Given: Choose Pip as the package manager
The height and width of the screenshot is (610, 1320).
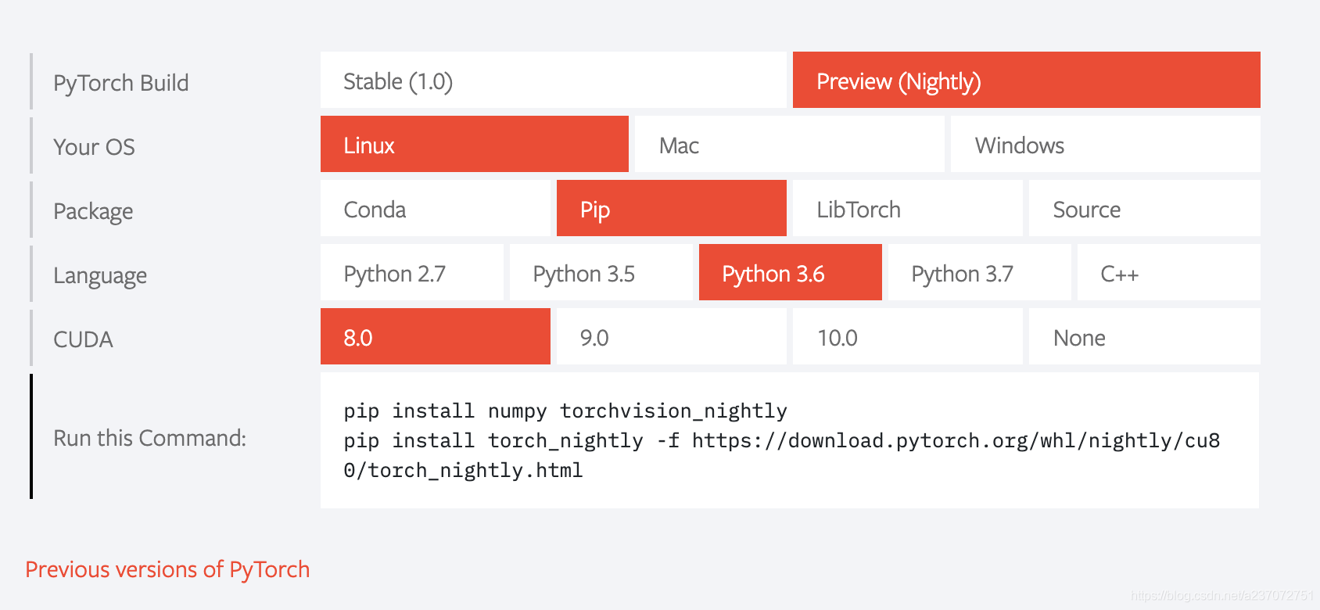Looking at the screenshot, I should tap(671, 209).
